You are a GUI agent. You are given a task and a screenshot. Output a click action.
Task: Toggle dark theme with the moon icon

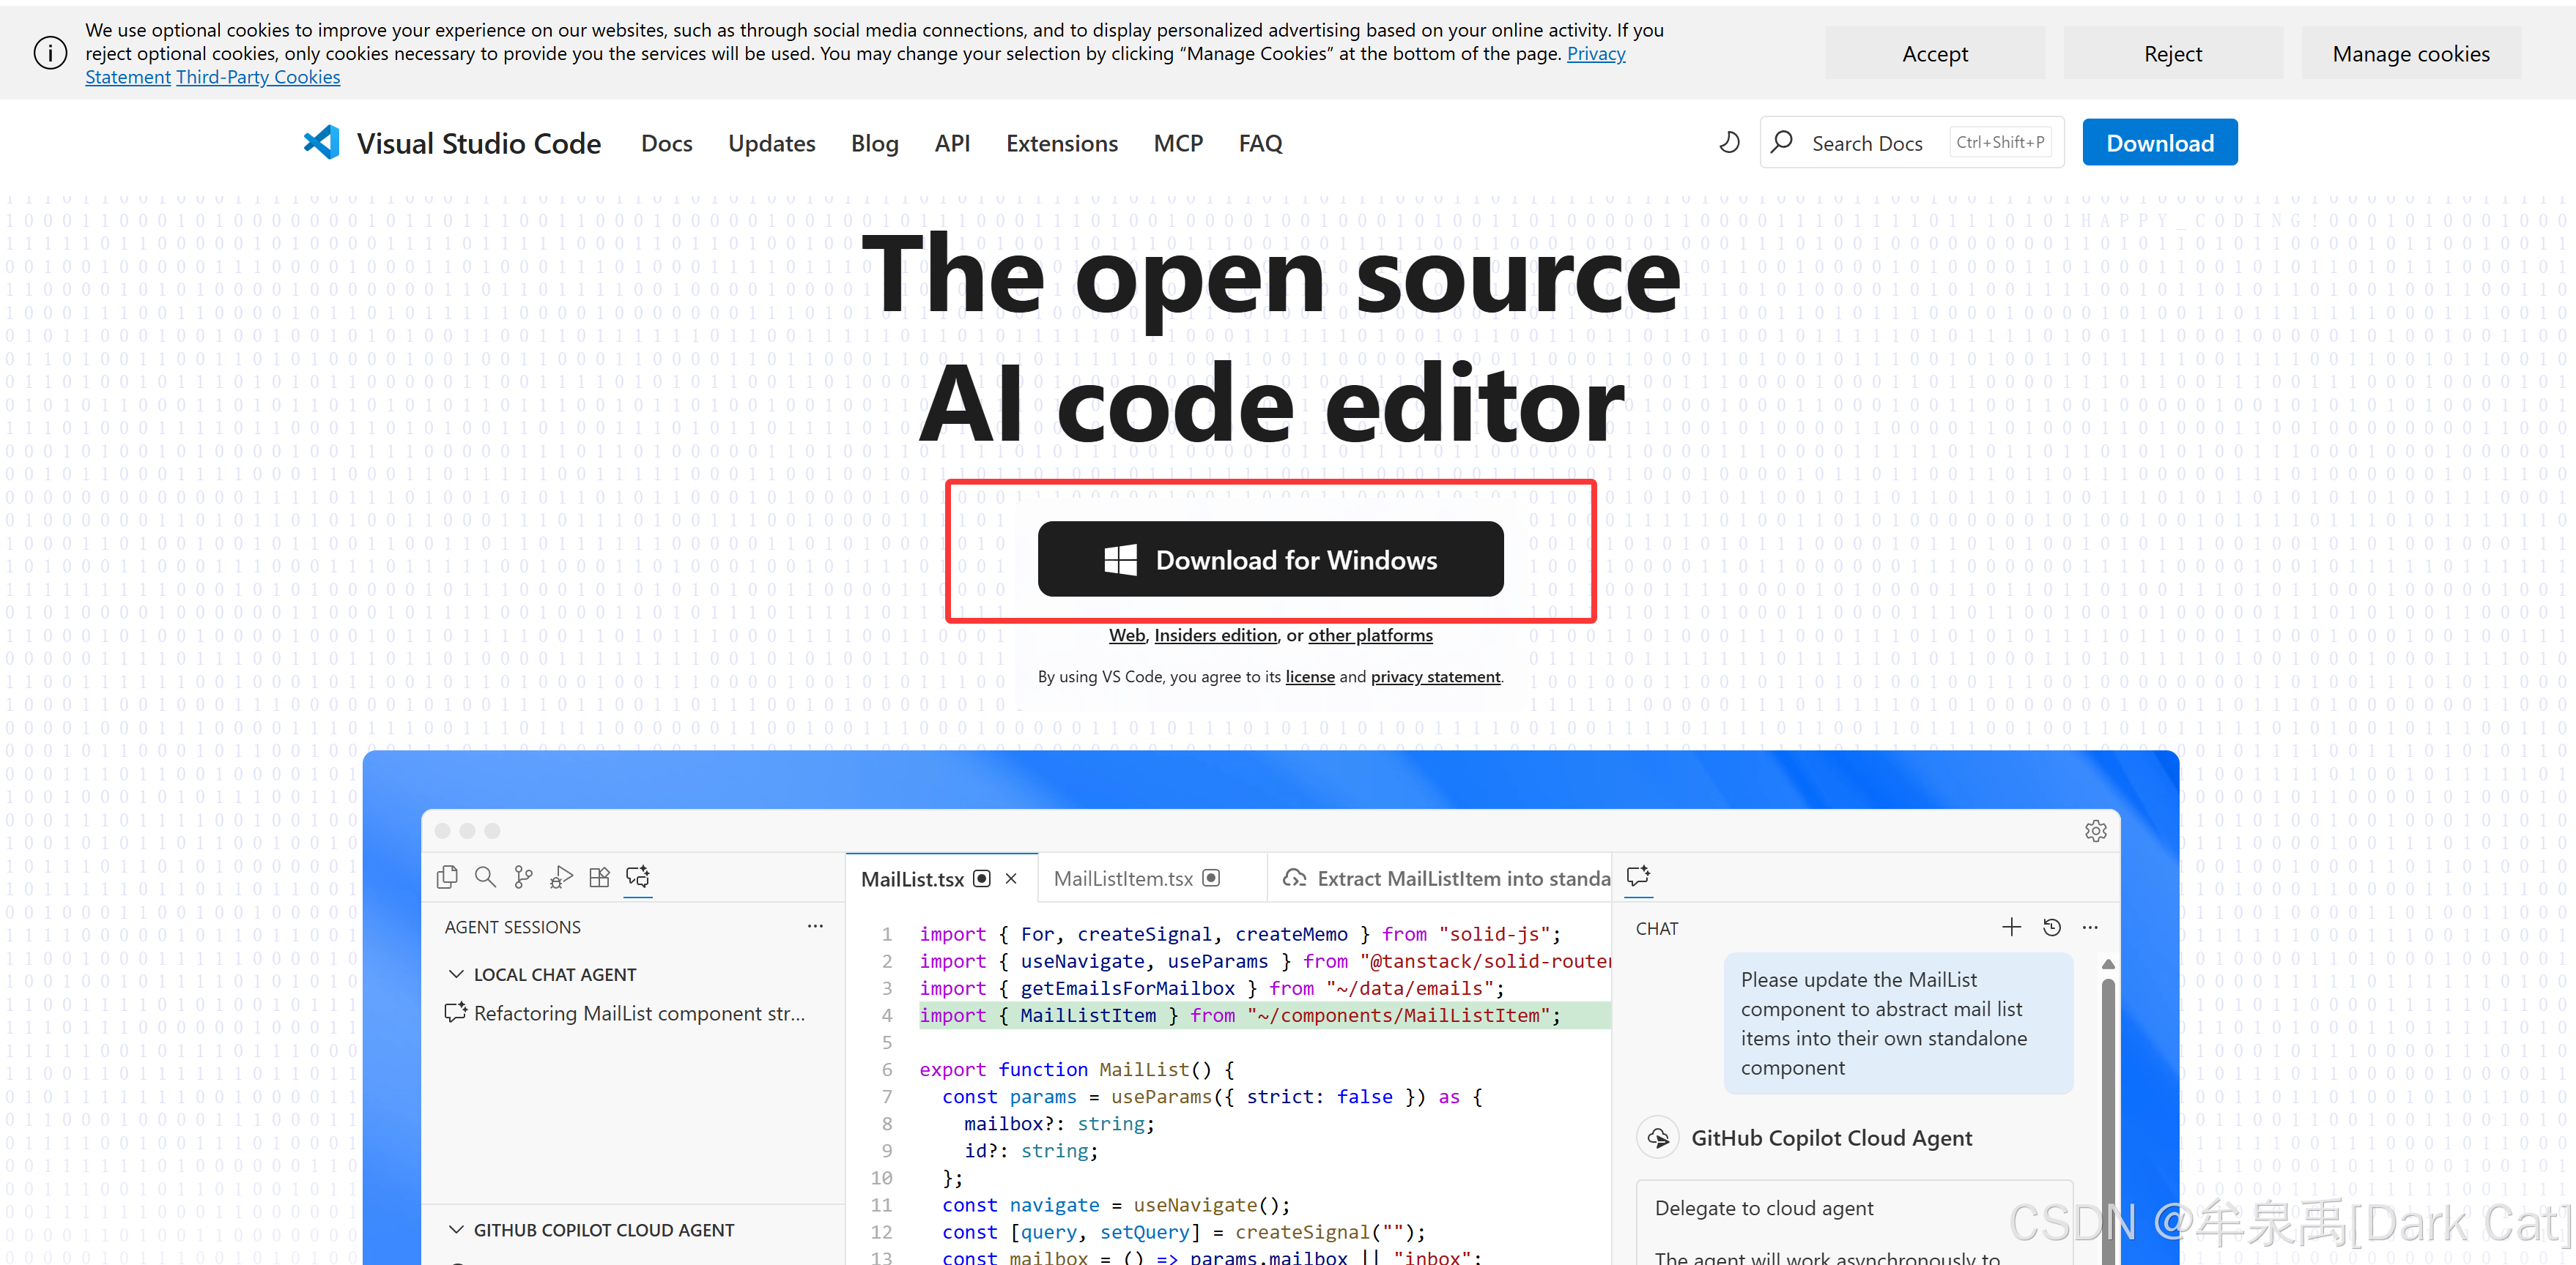point(1729,143)
